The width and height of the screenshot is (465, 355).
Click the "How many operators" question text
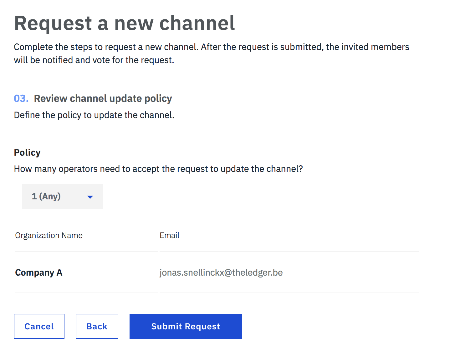(x=158, y=169)
